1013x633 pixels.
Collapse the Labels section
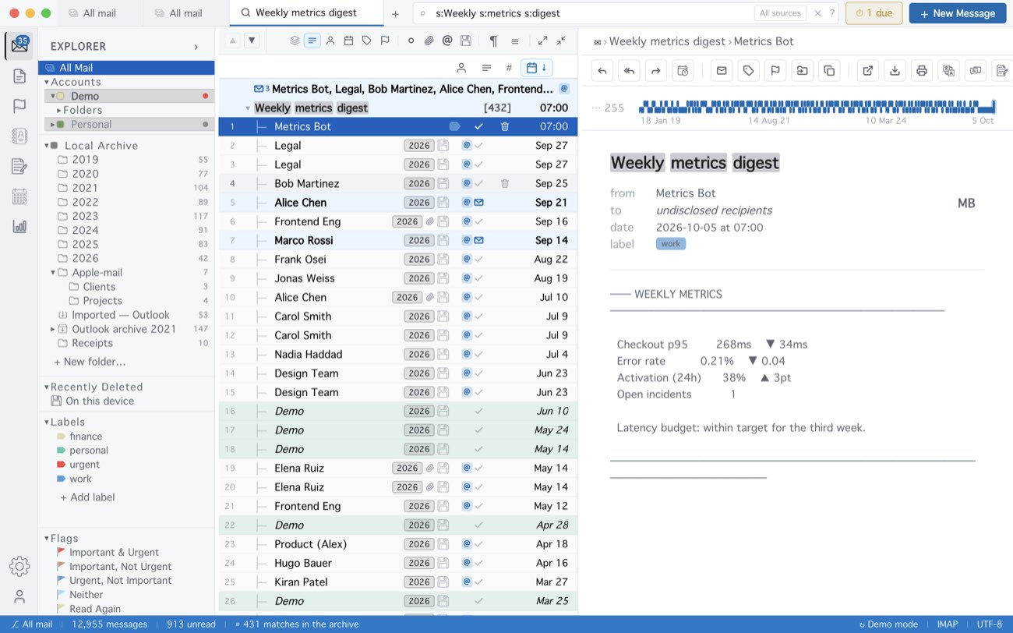(x=47, y=422)
